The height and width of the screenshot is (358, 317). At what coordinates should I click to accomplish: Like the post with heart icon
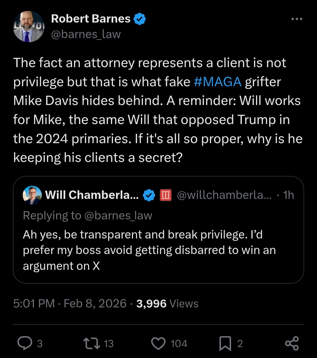(158, 343)
